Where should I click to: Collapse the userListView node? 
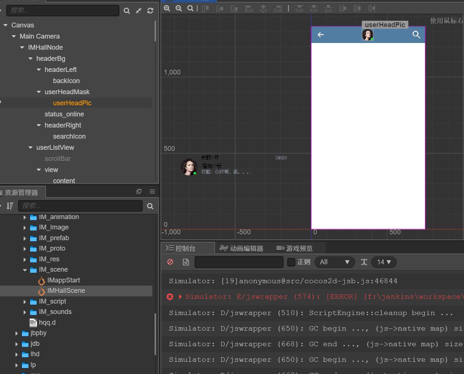pos(30,148)
